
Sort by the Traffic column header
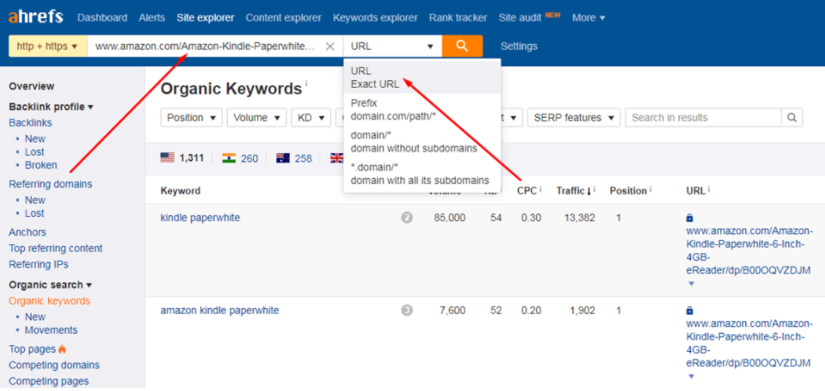[x=570, y=190]
